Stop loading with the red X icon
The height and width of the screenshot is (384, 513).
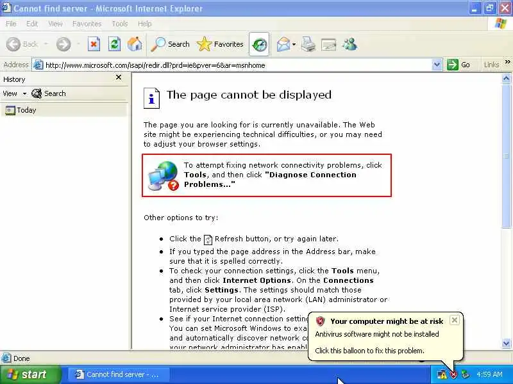tap(94, 44)
